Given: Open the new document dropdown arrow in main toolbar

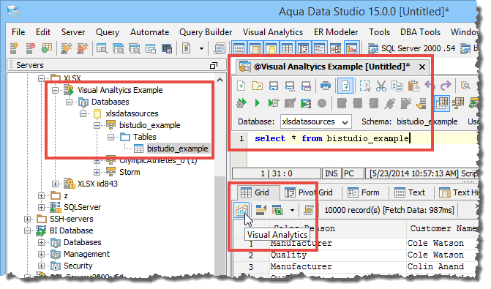Looking at the screenshot, I should pyautogui.click(x=201, y=48).
